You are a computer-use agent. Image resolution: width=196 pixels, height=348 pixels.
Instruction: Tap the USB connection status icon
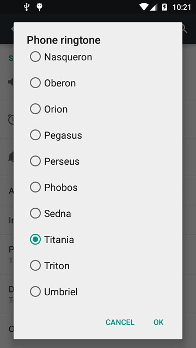[x=27, y=7]
